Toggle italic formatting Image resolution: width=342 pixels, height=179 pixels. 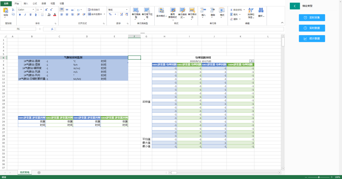coord(25,15)
